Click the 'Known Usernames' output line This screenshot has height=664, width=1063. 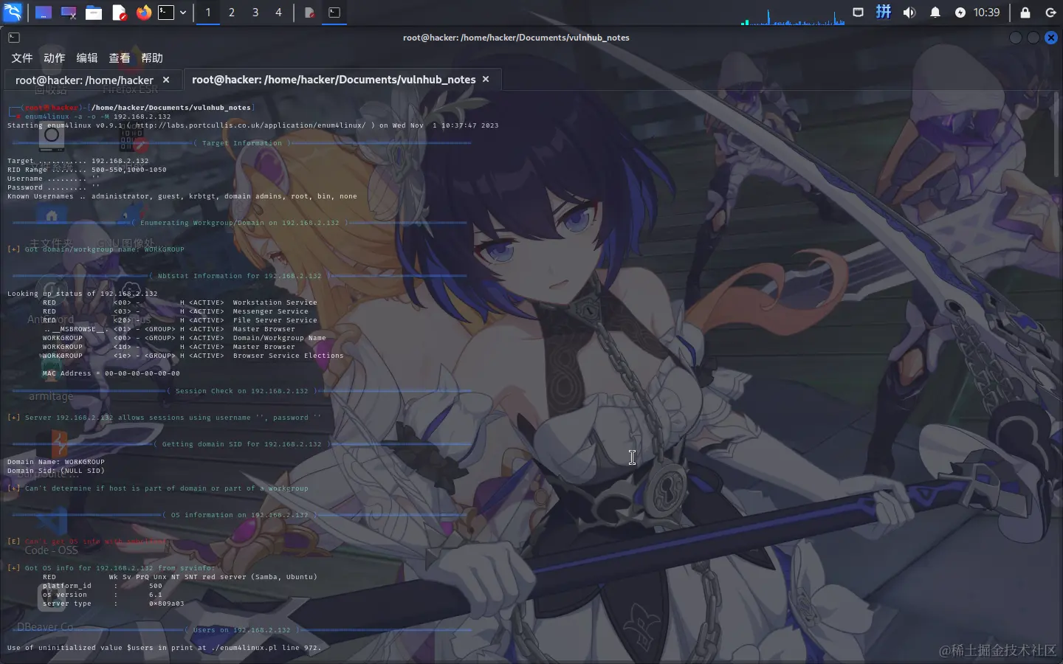coord(182,196)
